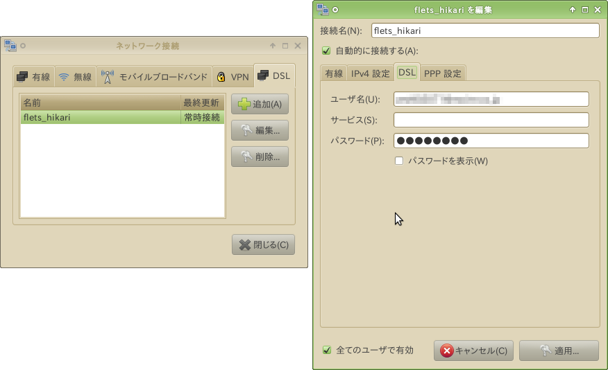
Task: Click the red X icon on キャンセル button
Action: point(447,351)
